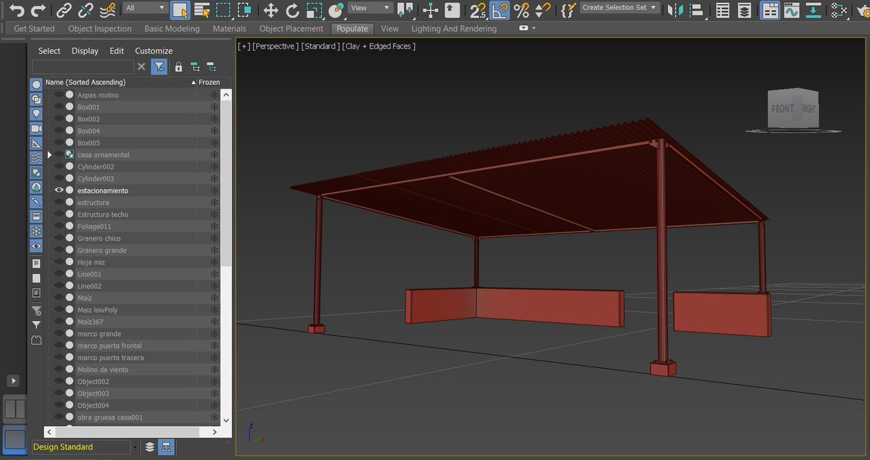Choose the Rectangular Selection Region tool
The width and height of the screenshot is (870, 460).
[x=223, y=10]
